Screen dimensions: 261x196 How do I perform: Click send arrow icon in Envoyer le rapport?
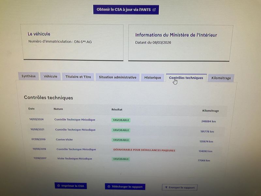(166, 187)
